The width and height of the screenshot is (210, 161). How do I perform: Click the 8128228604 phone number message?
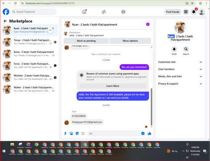[79, 116]
